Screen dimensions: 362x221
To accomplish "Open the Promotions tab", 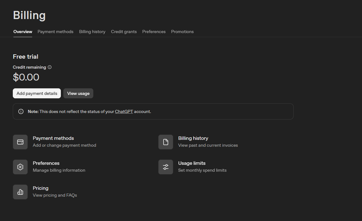I will (182, 32).
